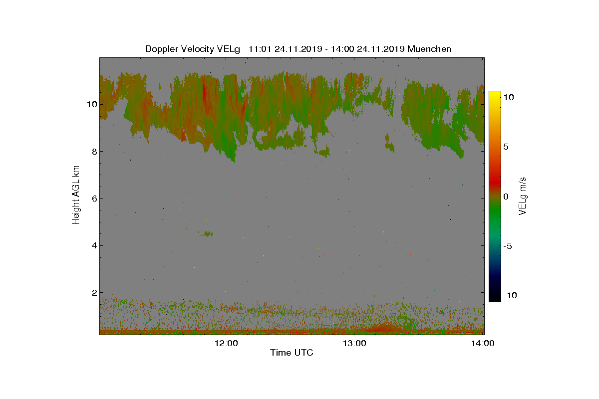
Task: Click the colorbar label '10' at the top
Action: (x=509, y=97)
